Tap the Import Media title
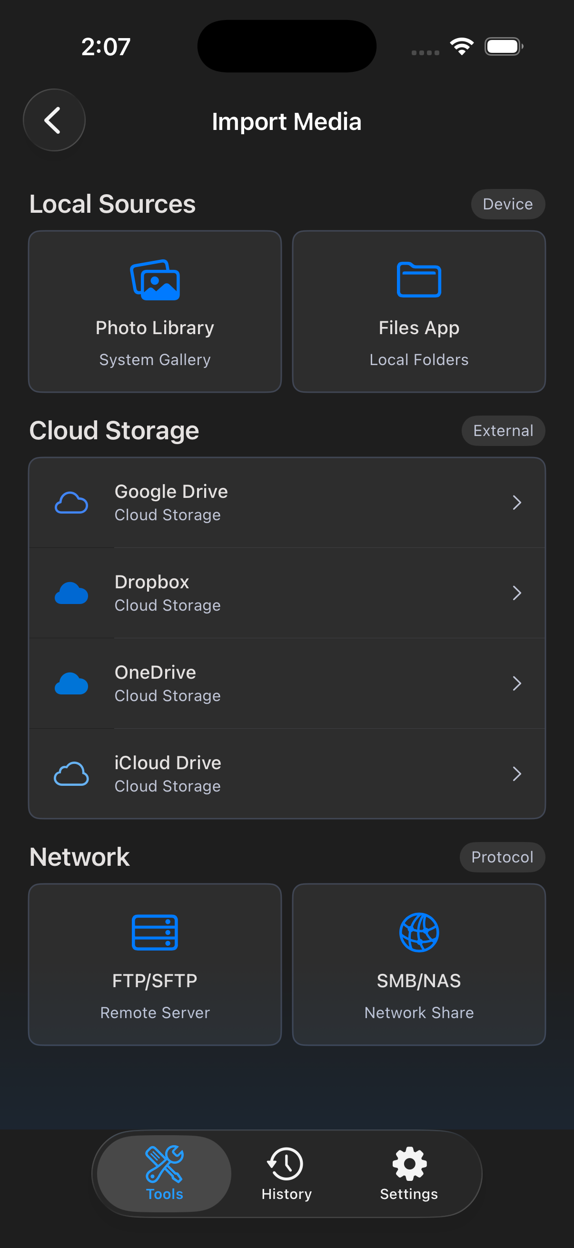This screenshot has height=1248, width=574. coord(287,121)
